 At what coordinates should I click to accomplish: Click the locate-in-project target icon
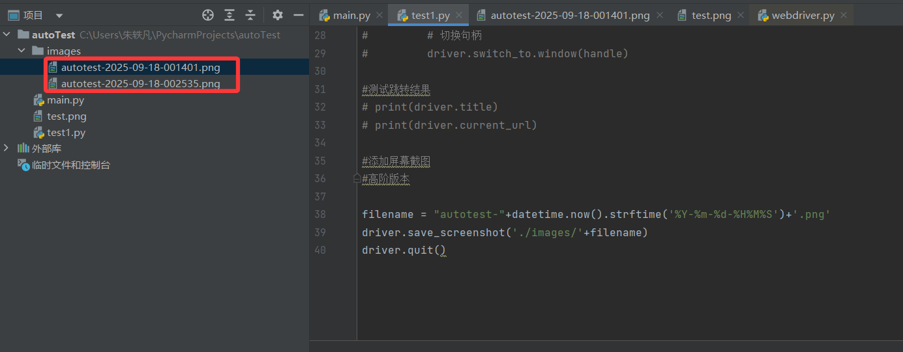[x=208, y=15]
